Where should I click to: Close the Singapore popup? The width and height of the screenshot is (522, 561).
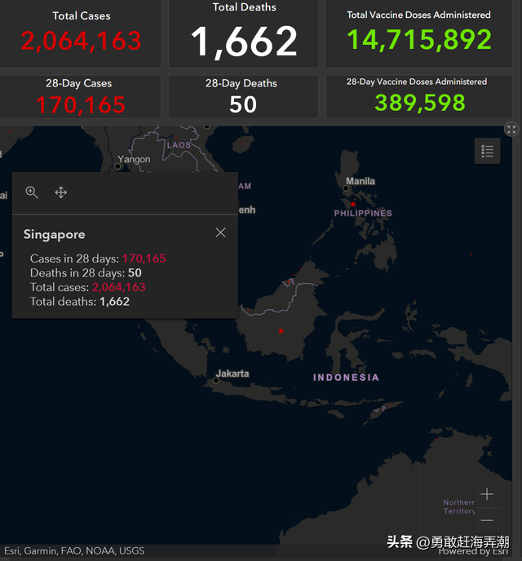click(x=220, y=232)
